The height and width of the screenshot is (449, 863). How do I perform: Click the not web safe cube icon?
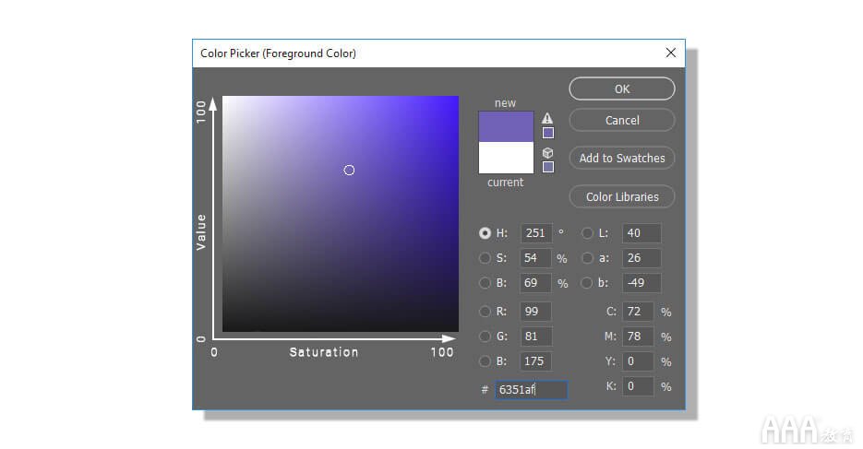tap(547, 153)
